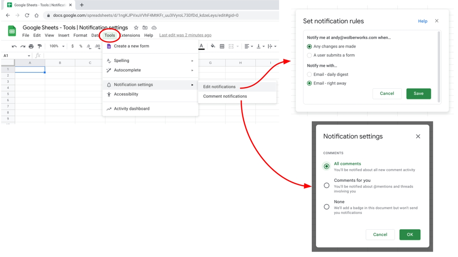
Task: Expand the merge cells dropdown
Action: pyautogui.click(x=237, y=46)
